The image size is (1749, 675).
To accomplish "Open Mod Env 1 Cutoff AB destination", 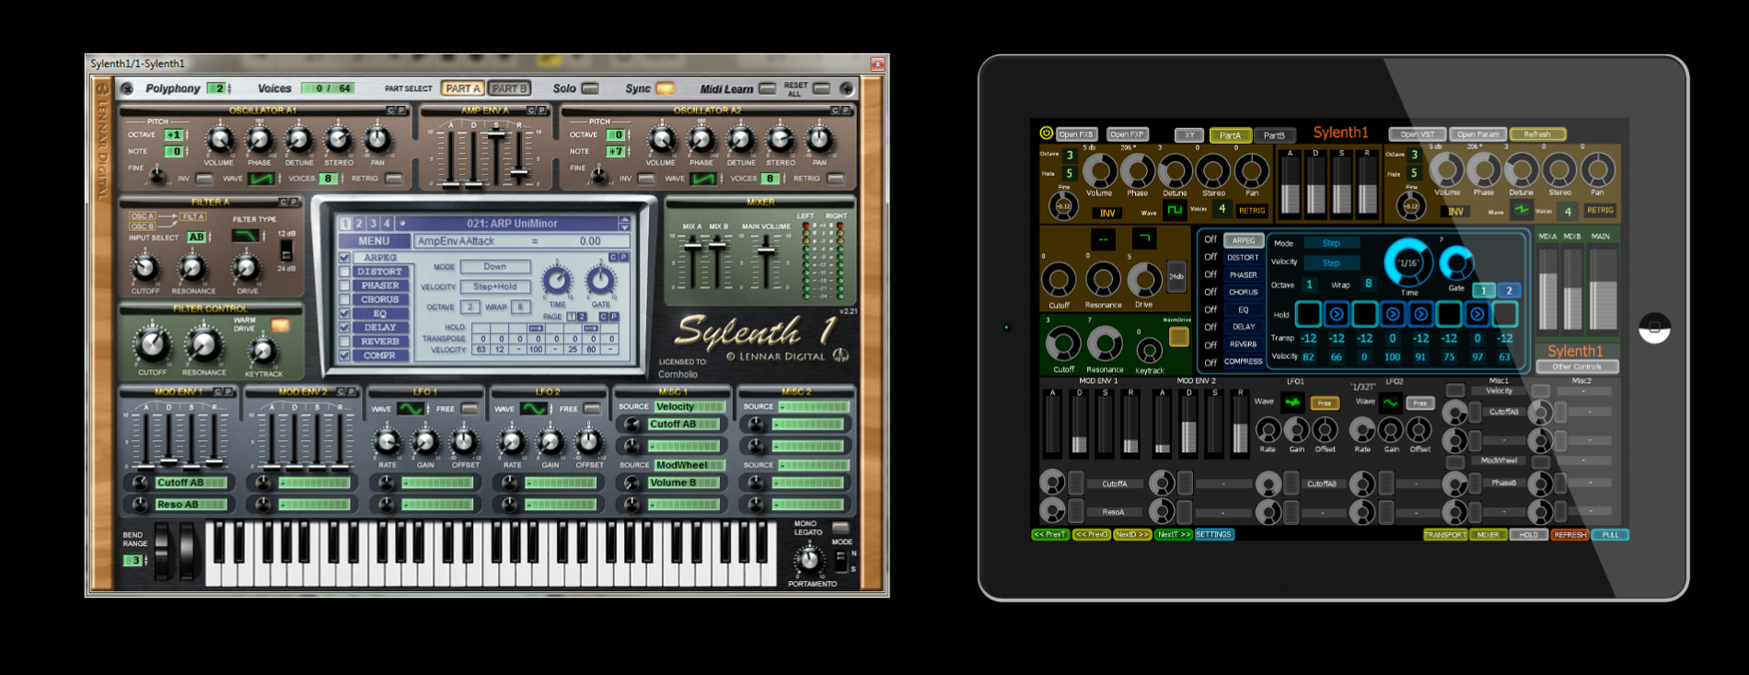I will 191,483.
